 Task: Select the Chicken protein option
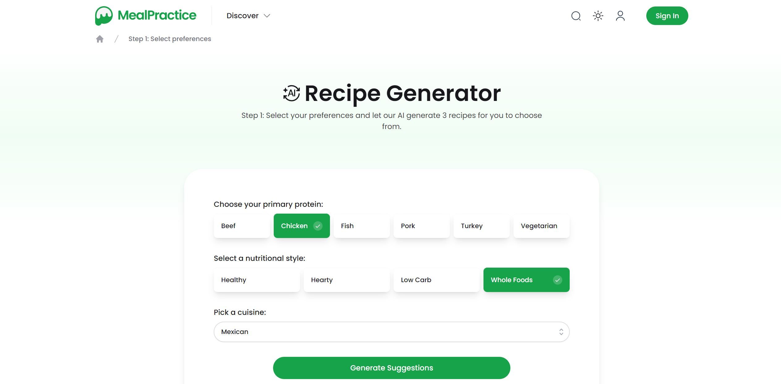click(301, 226)
